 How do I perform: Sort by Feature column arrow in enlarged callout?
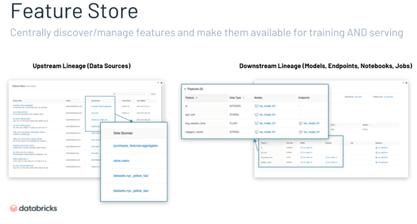(197, 97)
